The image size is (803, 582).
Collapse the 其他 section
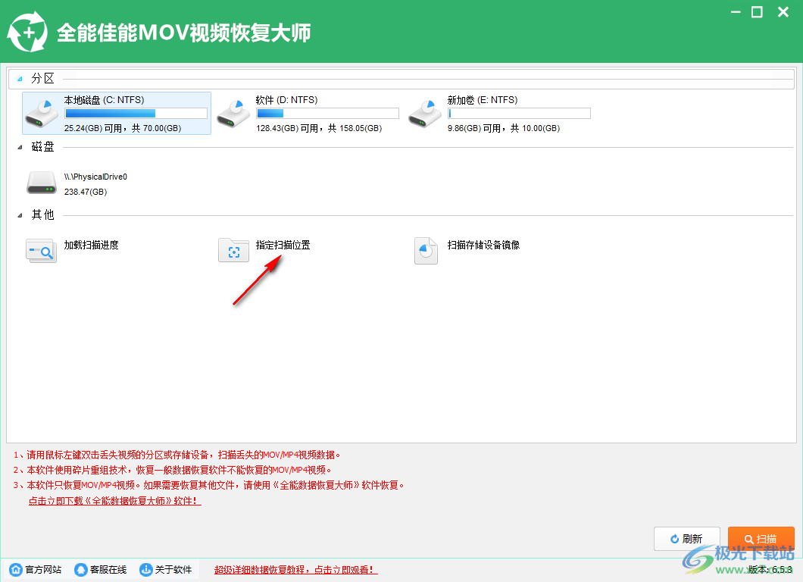20,216
